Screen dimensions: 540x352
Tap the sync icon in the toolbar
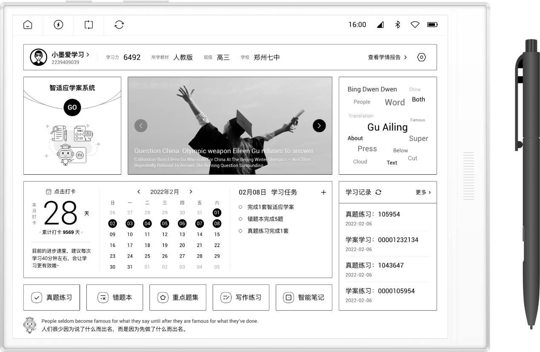pyautogui.click(x=119, y=25)
